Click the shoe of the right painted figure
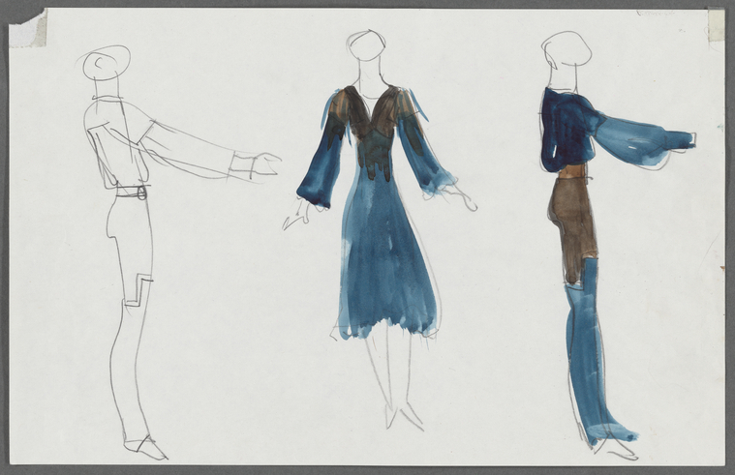 (x=617, y=451)
